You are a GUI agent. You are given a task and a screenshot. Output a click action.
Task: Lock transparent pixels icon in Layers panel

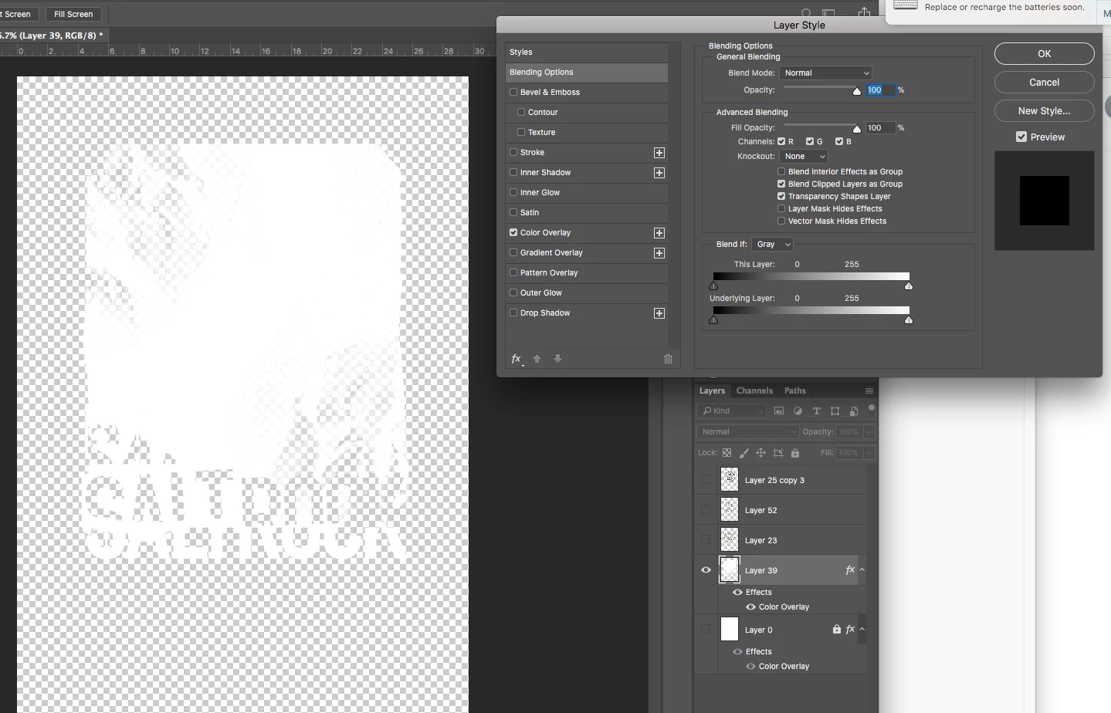727,453
